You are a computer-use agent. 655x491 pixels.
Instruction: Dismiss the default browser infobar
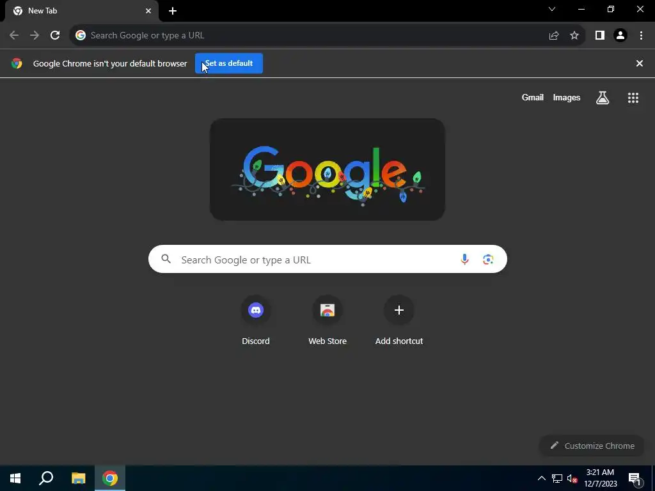click(640, 63)
